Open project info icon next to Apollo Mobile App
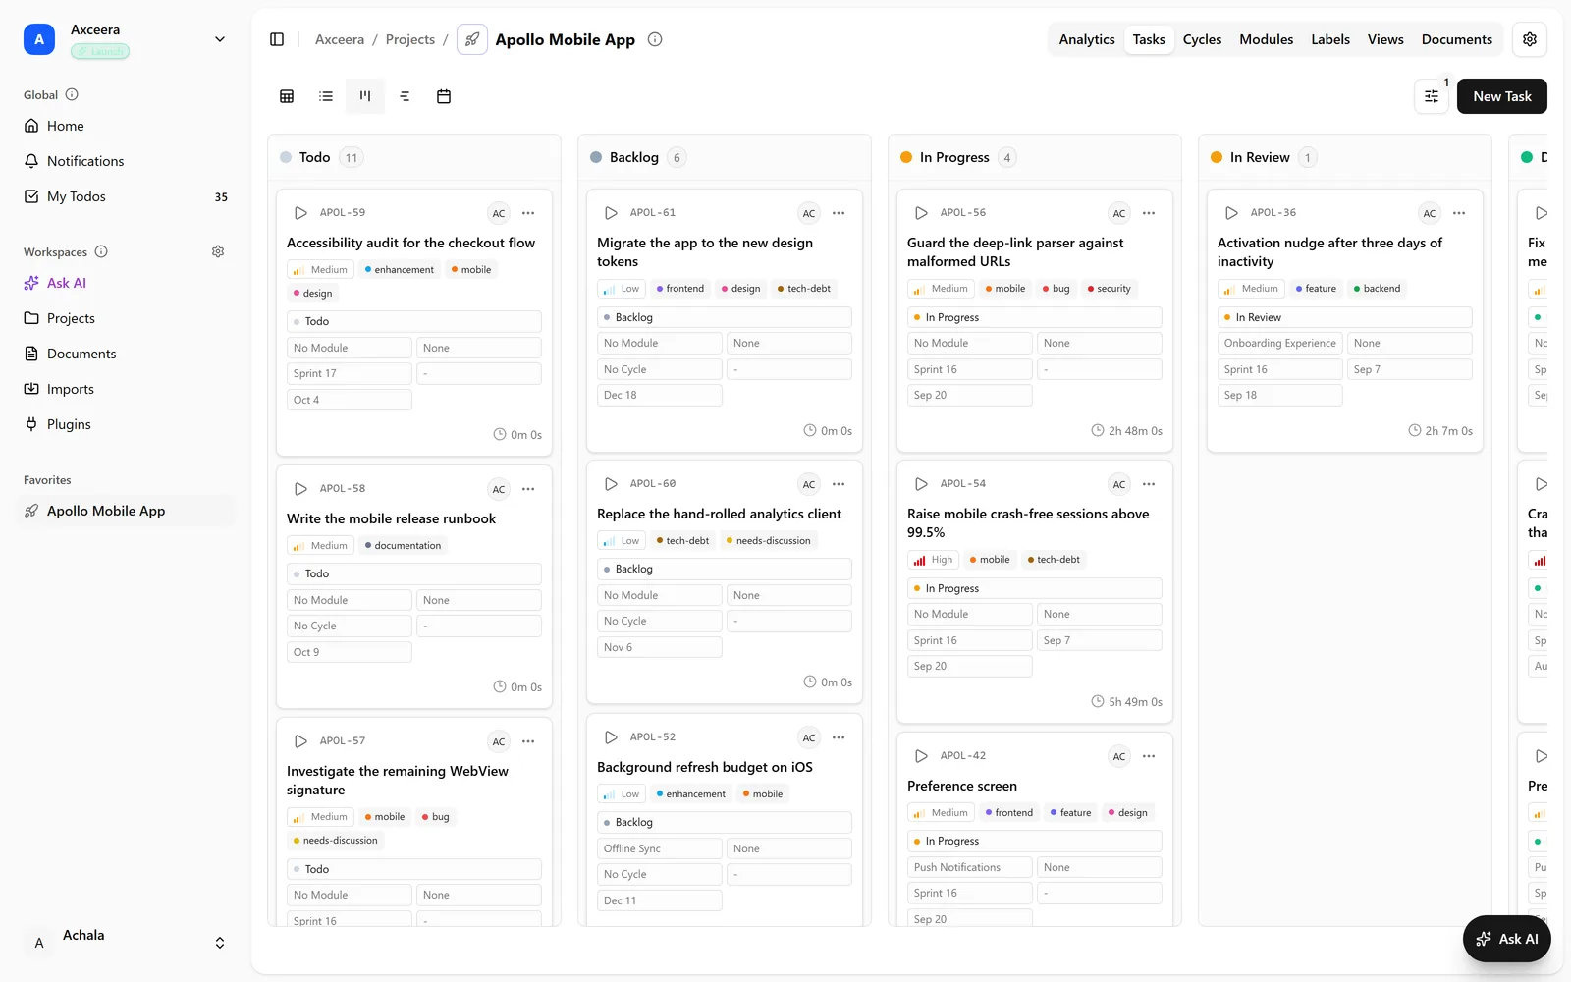 tap(655, 39)
